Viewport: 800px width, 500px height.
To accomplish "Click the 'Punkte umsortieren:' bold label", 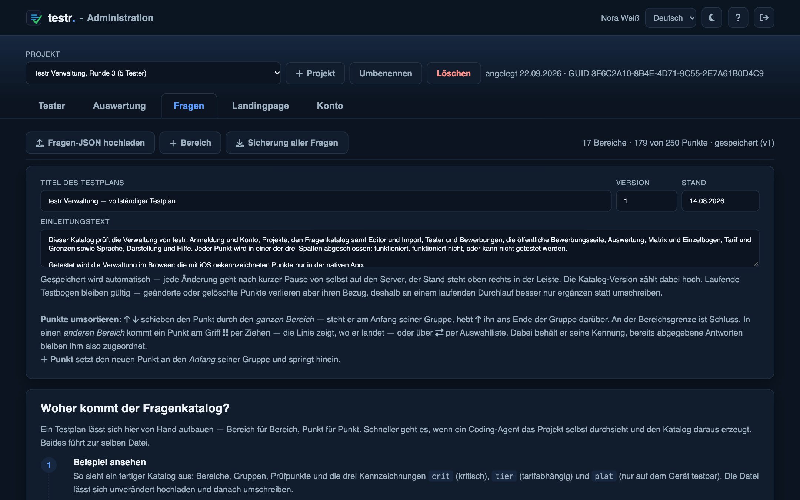I will [x=81, y=319].
